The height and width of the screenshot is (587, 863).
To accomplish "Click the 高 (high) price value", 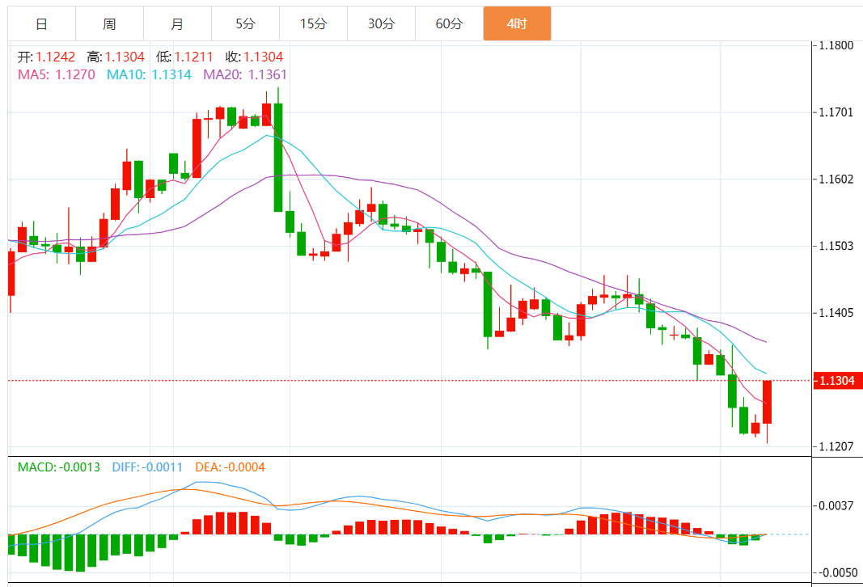I will [x=125, y=57].
